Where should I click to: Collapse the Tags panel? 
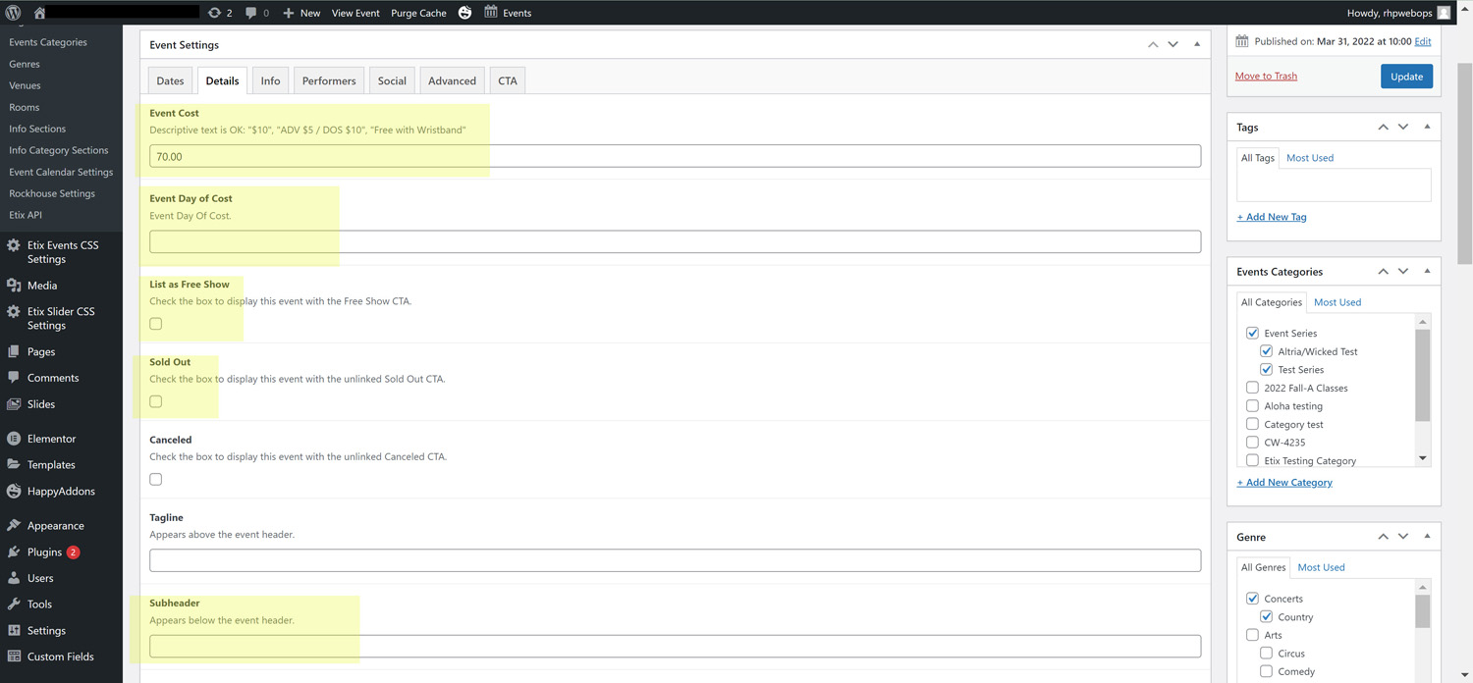click(1427, 127)
